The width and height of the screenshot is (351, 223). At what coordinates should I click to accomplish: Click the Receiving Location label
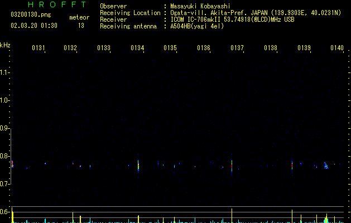pos(130,13)
